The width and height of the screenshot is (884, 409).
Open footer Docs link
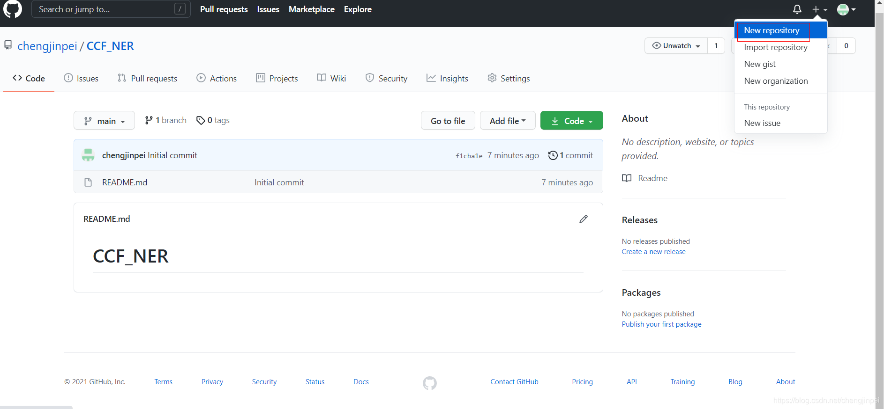[x=361, y=382]
